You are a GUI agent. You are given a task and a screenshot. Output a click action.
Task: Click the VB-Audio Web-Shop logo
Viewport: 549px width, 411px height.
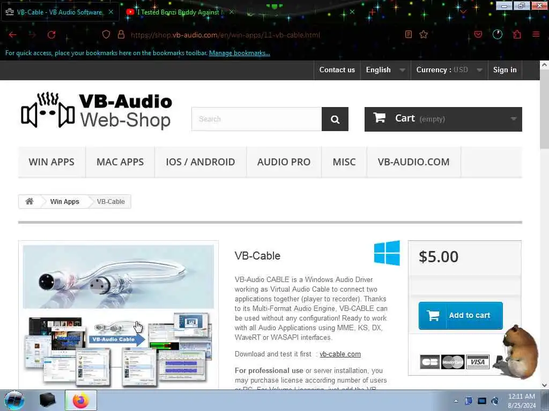click(x=97, y=110)
